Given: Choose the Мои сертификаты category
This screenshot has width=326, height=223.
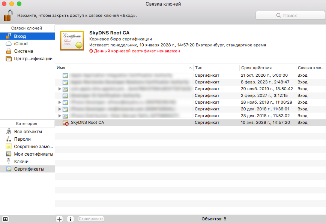Looking at the screenshot, I should [27, 154].
